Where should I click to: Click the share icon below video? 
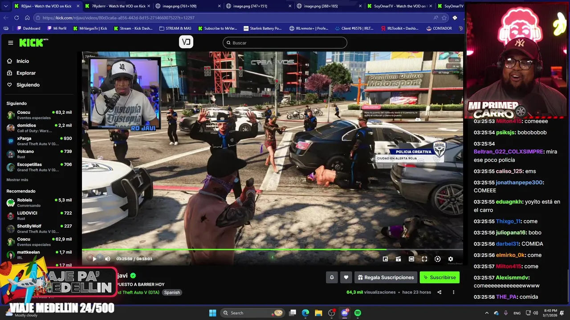440,292
